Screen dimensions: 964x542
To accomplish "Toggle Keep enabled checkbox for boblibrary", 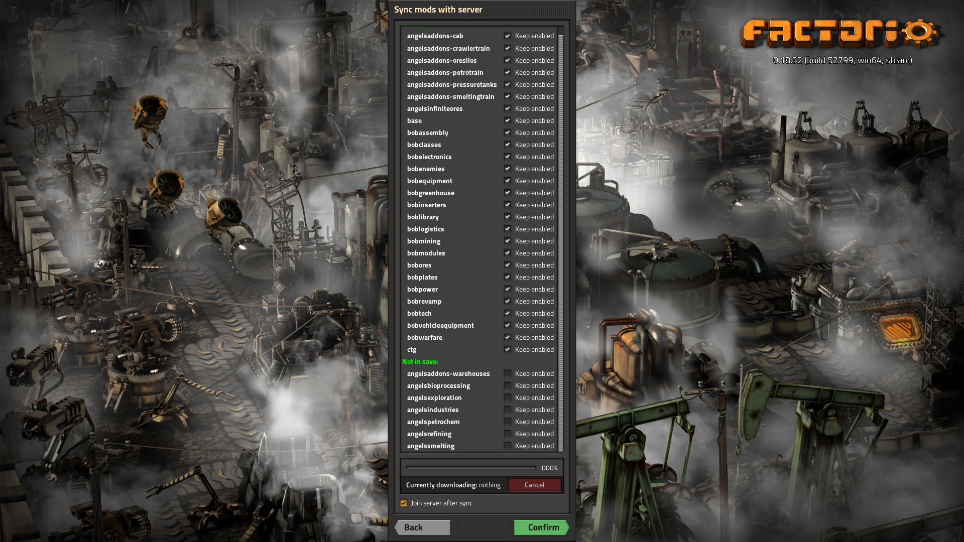I will point(508,217).
